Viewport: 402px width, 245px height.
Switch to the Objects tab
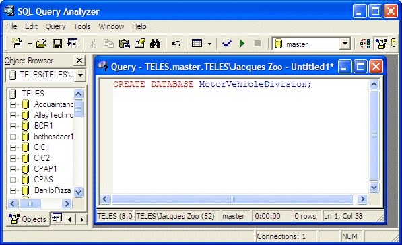pos(28,219)
